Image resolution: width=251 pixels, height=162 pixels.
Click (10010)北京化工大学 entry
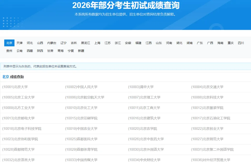81,108
